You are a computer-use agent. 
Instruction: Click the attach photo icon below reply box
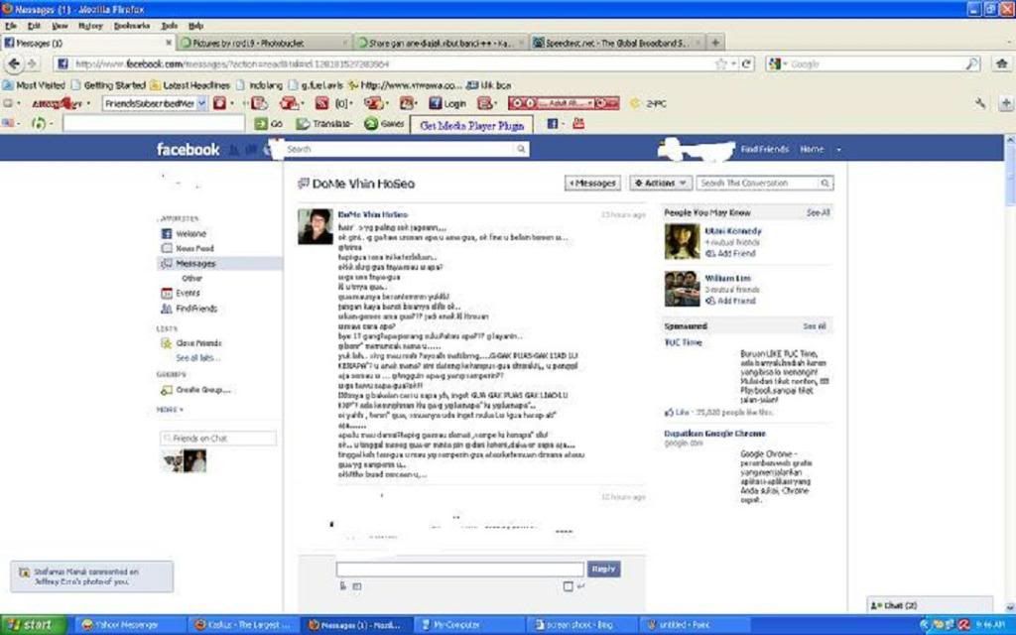357,586
